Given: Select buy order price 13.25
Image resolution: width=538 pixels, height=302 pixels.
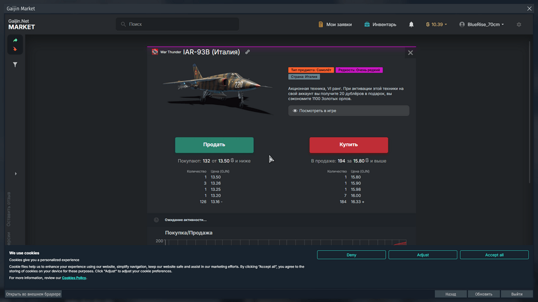Looking at the screenshot, I should [216, 190].
